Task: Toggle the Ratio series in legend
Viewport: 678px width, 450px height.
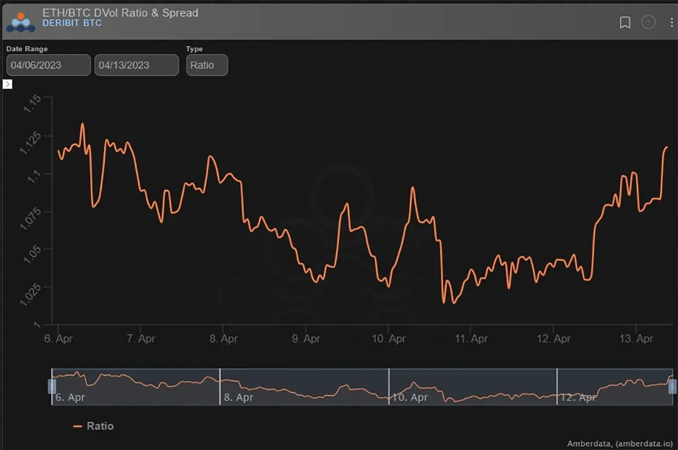Action: point(94,426)
